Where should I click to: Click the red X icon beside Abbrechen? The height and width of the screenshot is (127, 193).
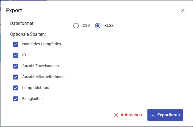[x=116, y=115]
